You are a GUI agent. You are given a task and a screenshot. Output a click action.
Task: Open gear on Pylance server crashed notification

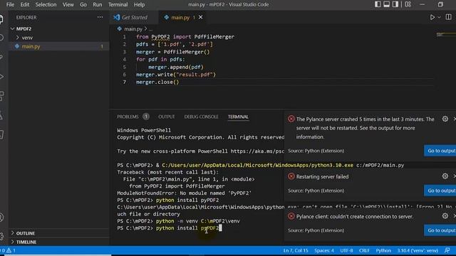pyautogui.click(x=445, y=119)
